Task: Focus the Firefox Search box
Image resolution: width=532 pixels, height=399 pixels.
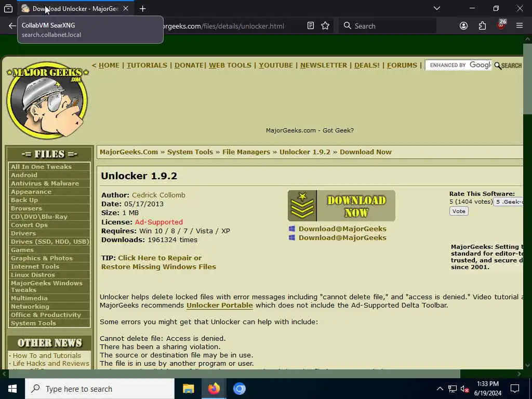Action: [x=388, y=26]
